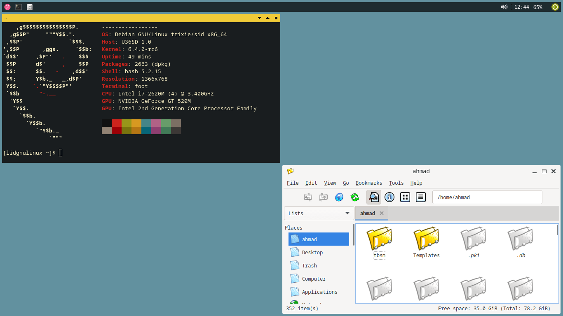Toggle the pressed magnifier-over-document toolbar button
Image resolution: width=563 pixels, height=316 pixels.
coord(374,197)
